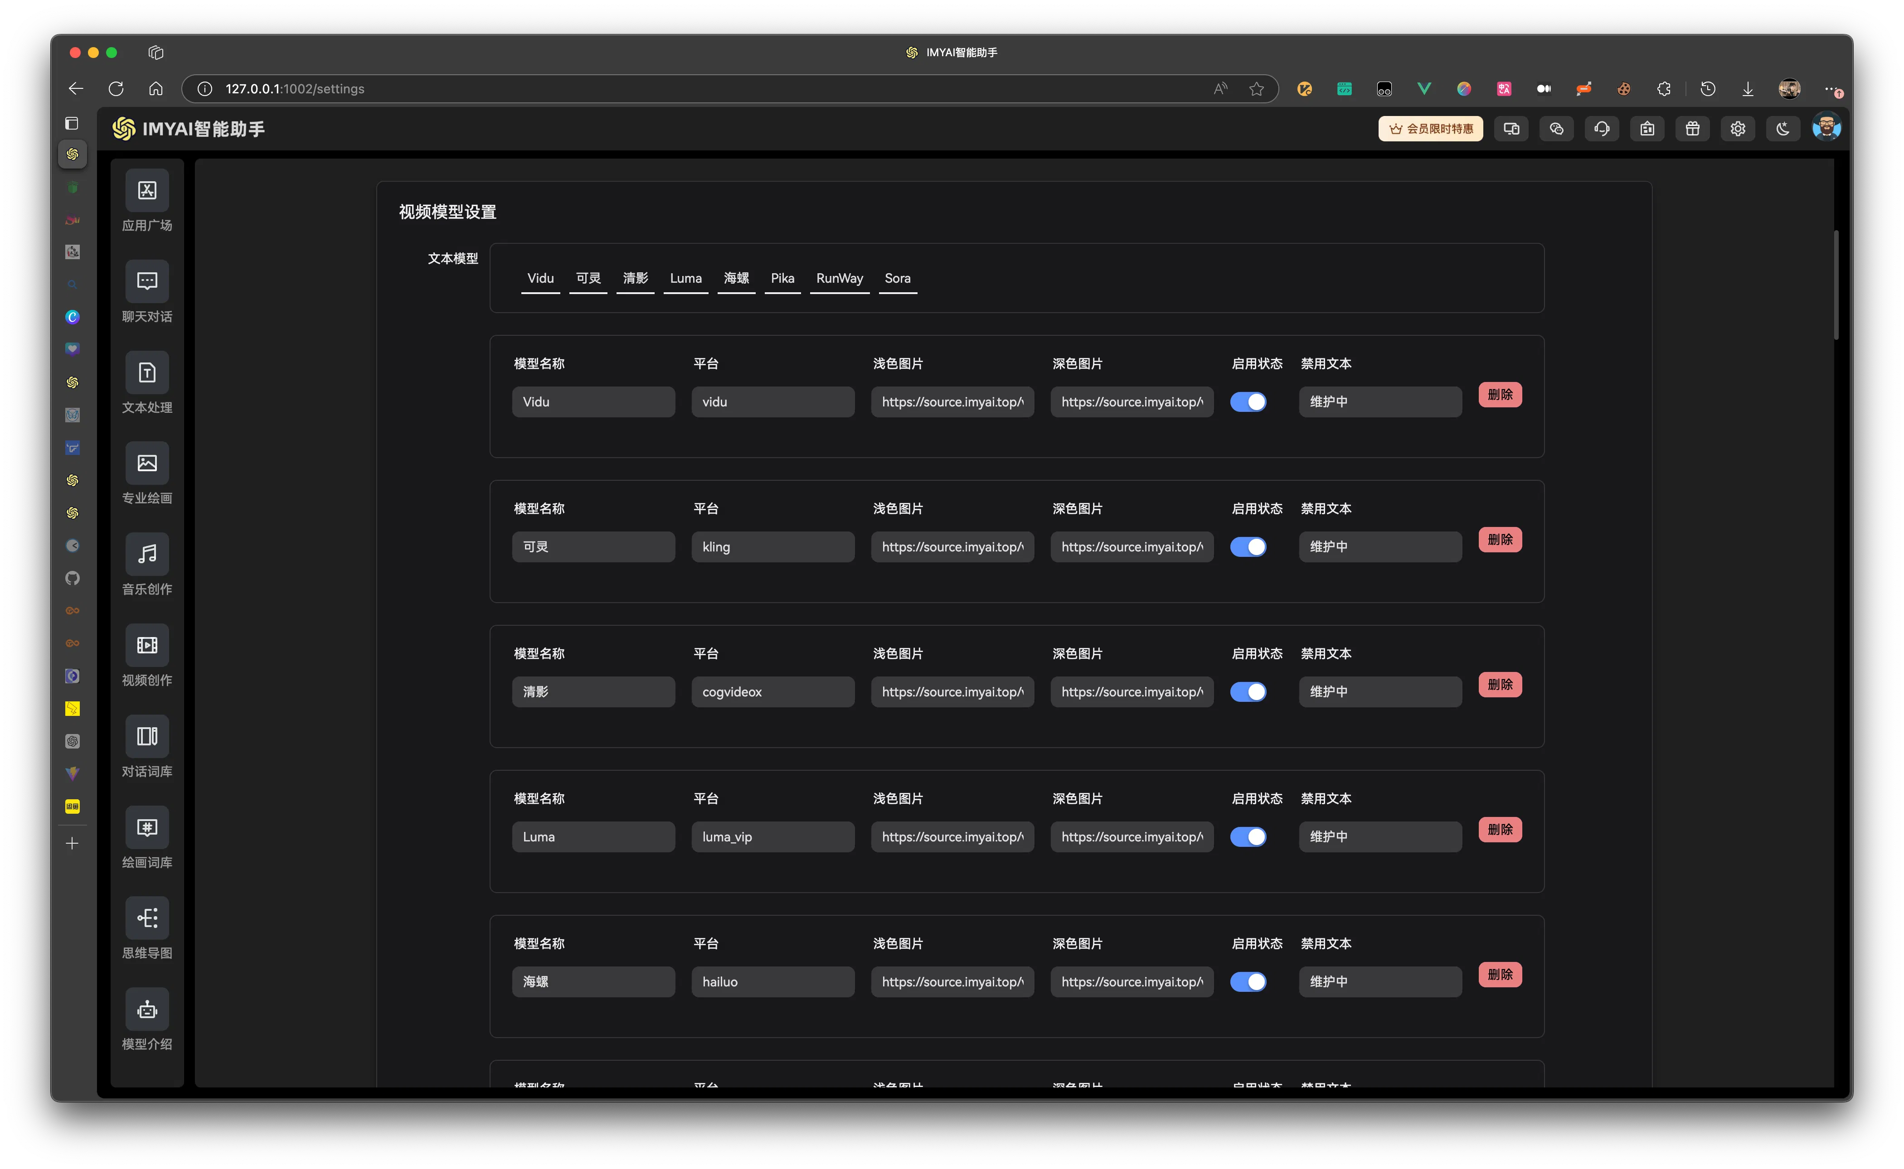Open browser extensions puzzle icon
Screen dimensions: 1904x1169
tap(1663, 89)
